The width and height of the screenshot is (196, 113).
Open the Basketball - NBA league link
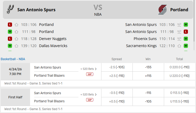(13, 59)
